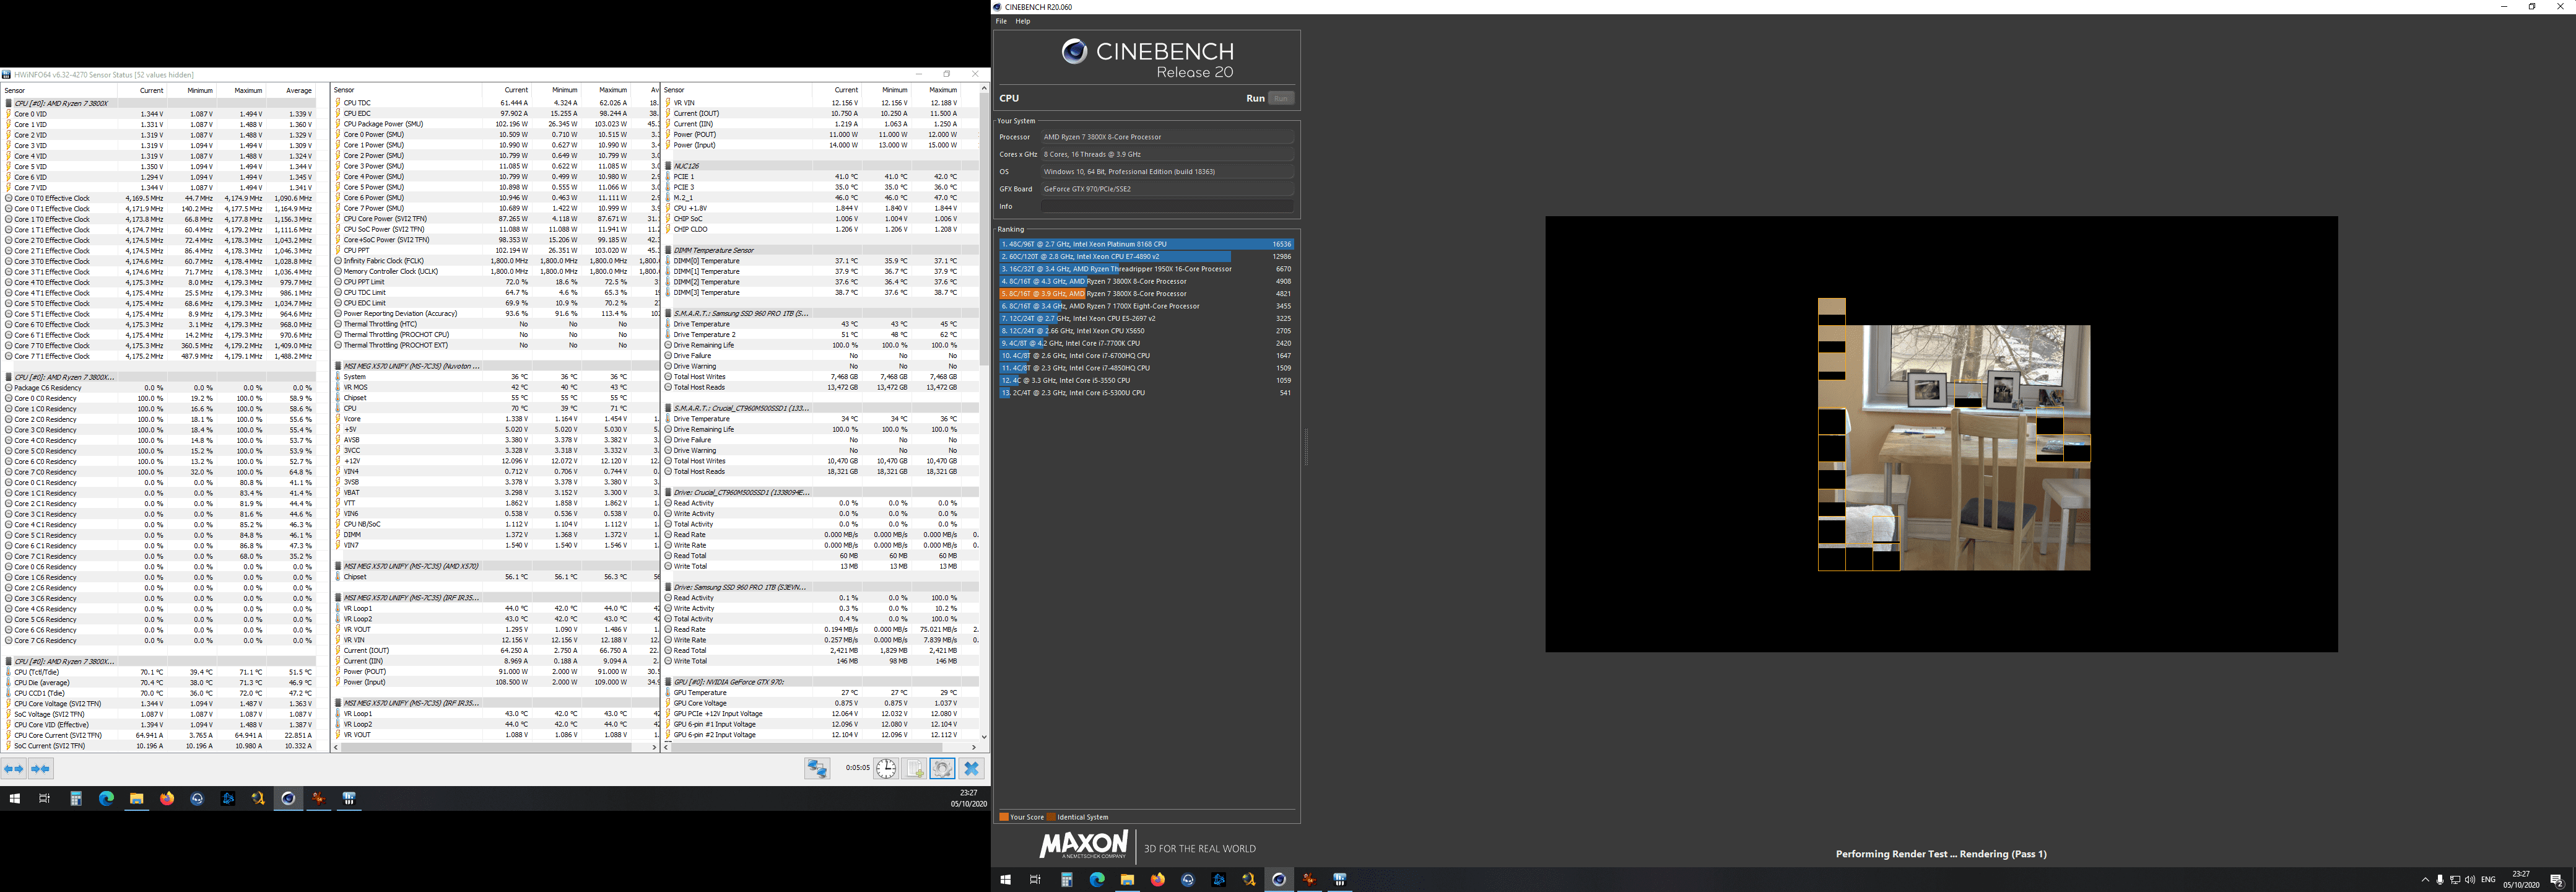Open network status tray icon
This screenshot has width=2576, height=892.
(2455, 880)
